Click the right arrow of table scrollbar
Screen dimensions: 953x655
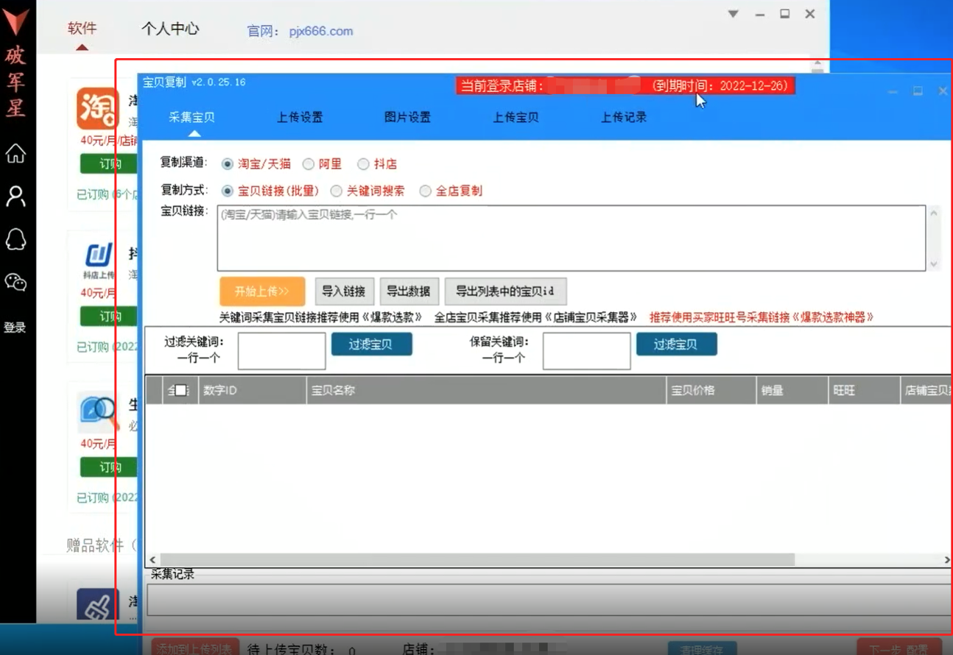coord(947,560)
